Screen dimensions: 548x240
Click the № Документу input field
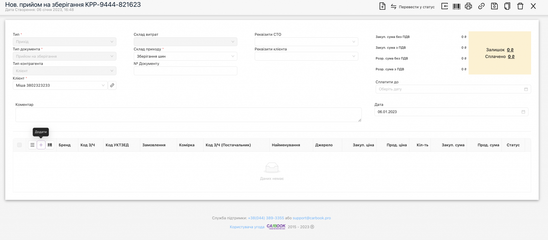185,71
